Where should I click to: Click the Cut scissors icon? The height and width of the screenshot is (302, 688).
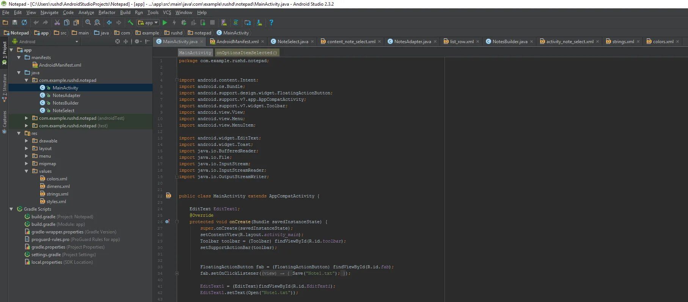pyautogui.click(x=57, y=23)
